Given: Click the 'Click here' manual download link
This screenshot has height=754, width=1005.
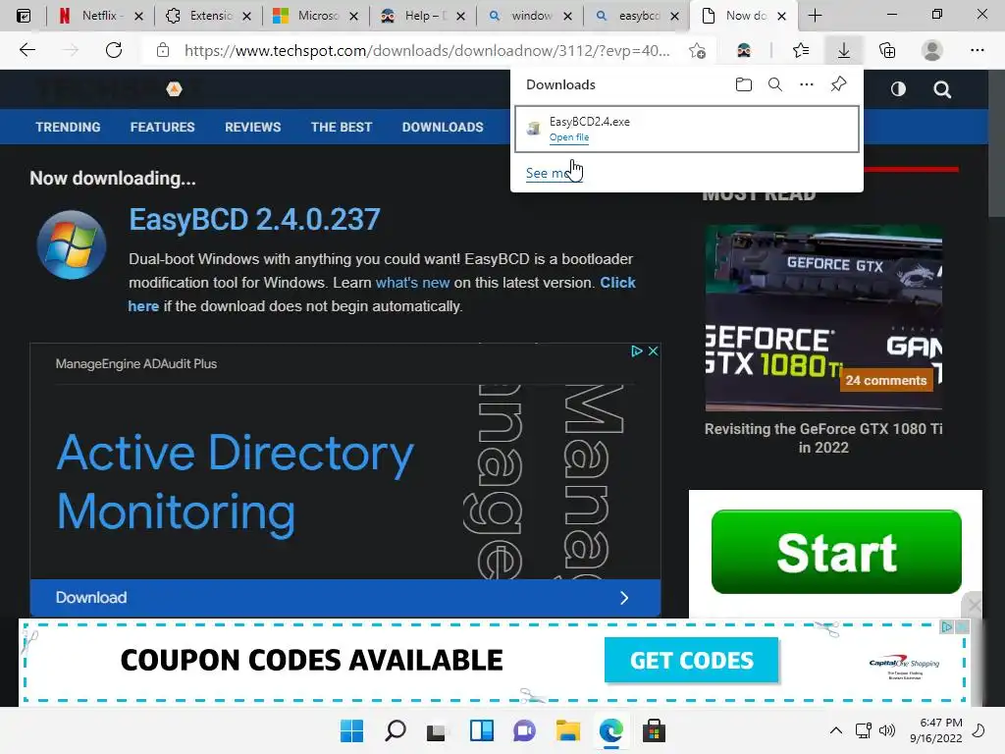Looking at the screenshot, I should click(x=618, y=283).
